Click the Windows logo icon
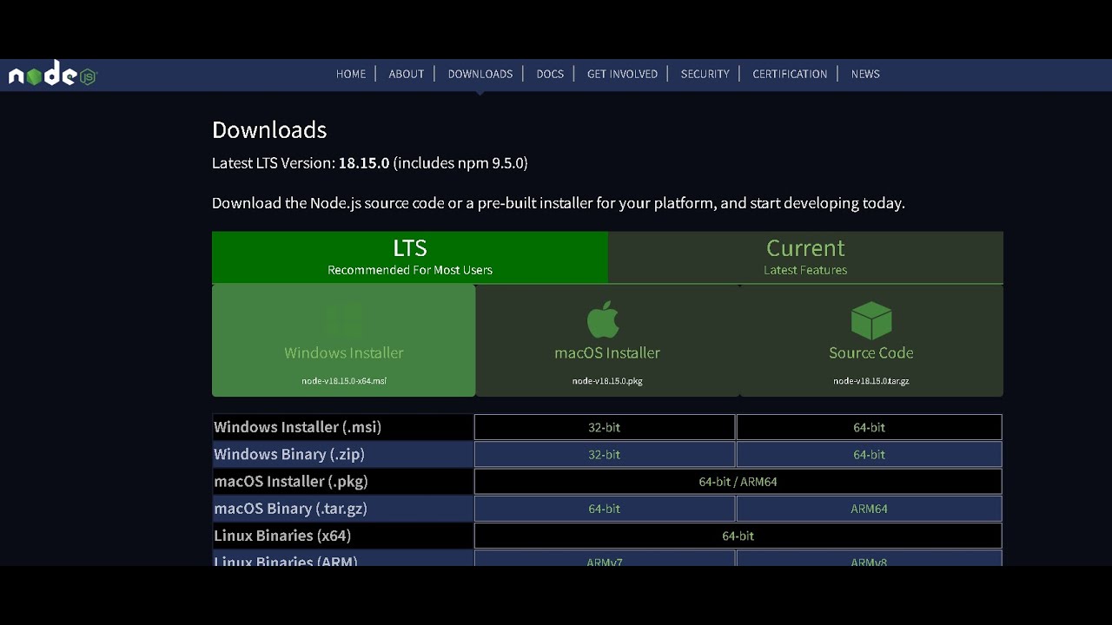1112x625 pixels. 343,320
